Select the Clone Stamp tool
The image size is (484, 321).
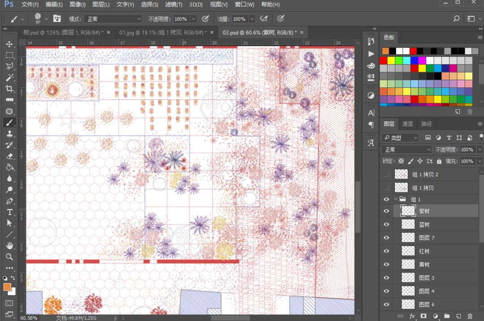pyautogui.click(x=9, y=134)
